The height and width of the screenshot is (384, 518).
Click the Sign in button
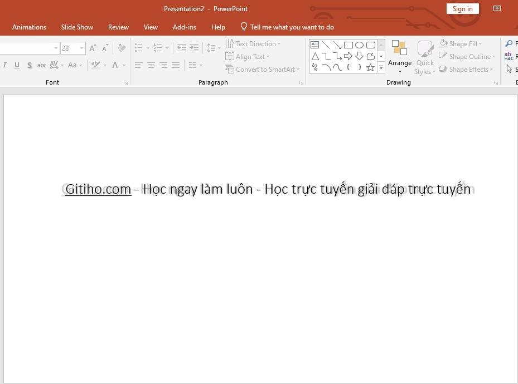tap(462, 8)
